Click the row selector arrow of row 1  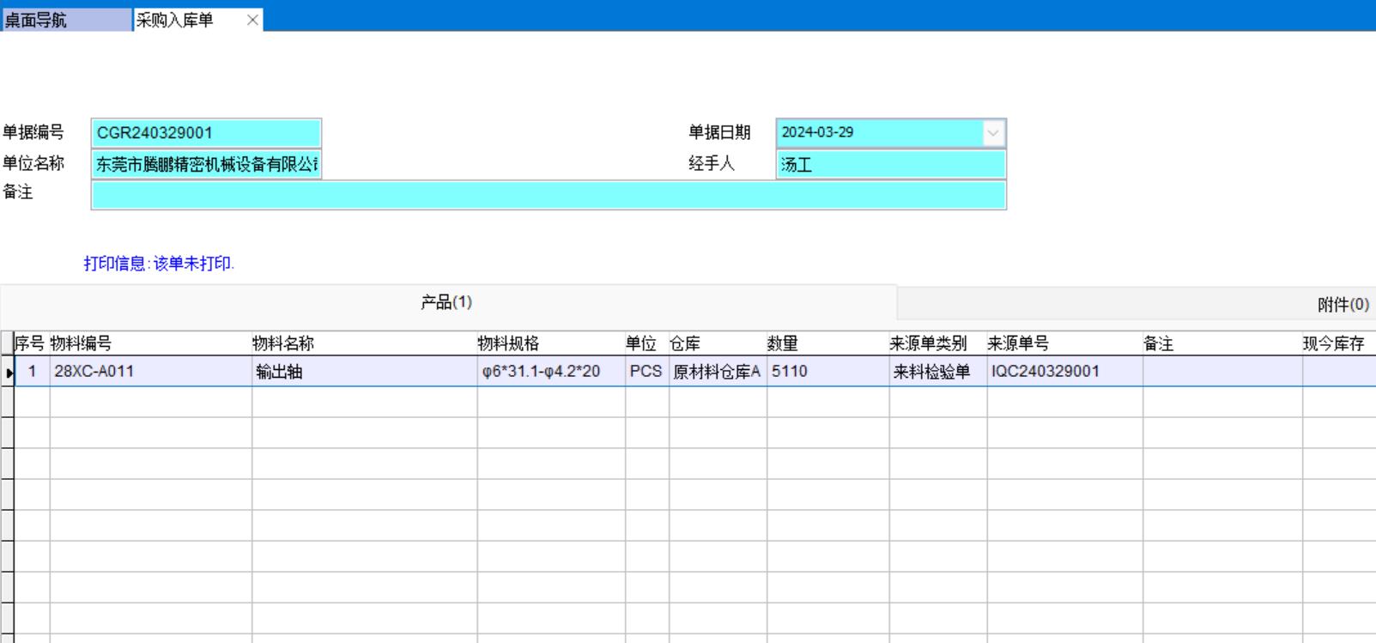coord(8,372)
